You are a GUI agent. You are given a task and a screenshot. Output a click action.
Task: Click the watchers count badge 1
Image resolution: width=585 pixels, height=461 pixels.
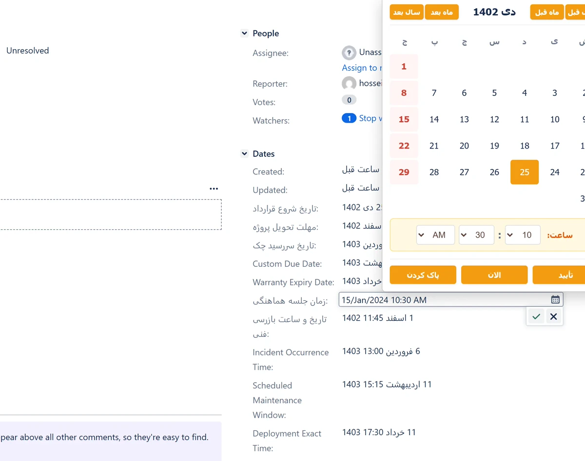coord(349,118)
